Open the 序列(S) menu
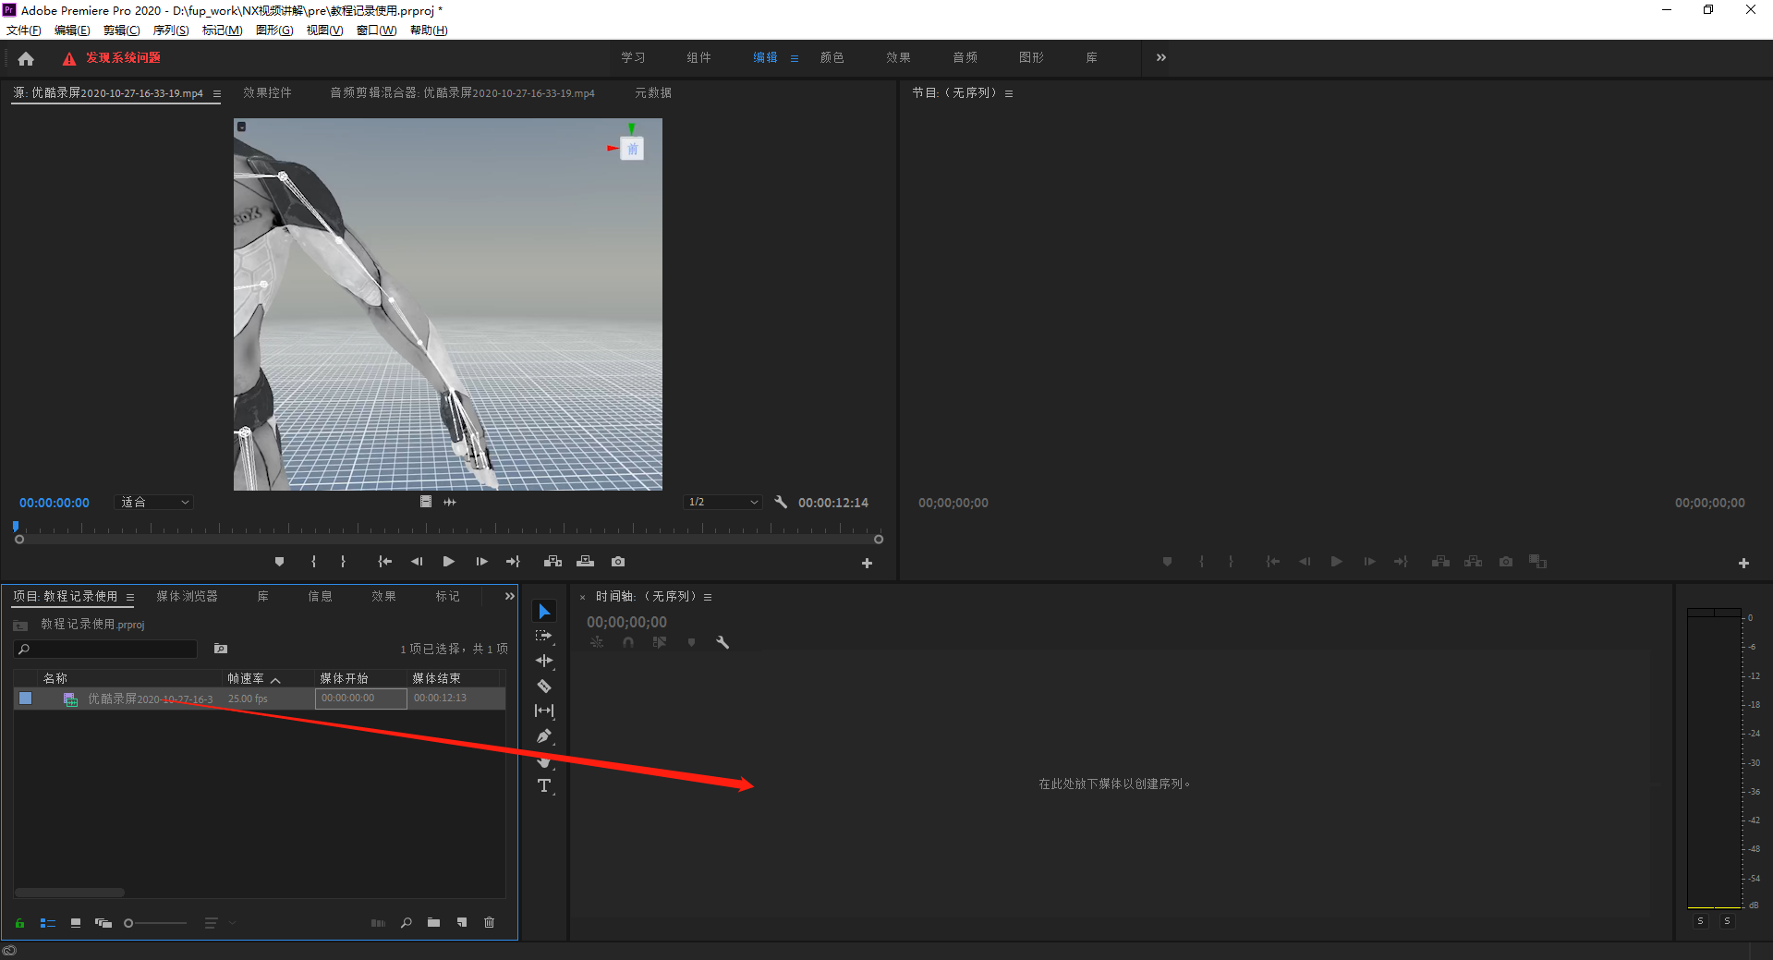This screenshot has width=1773, height=960. tap(171, 30)
